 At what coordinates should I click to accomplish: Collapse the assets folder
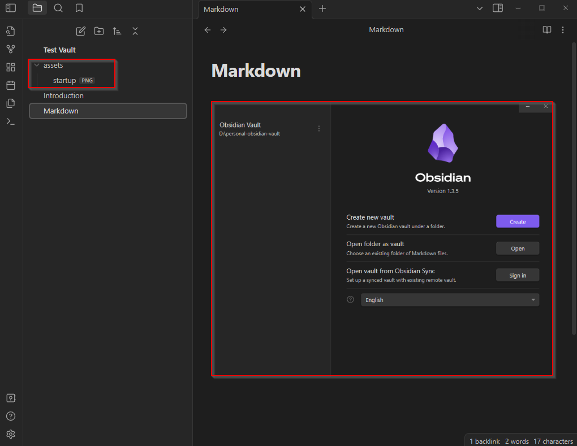(36, 65)
